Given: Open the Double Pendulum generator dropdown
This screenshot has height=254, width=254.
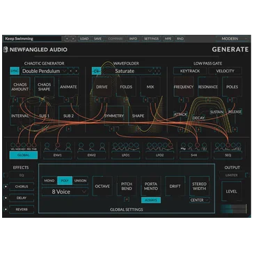Looking at the screenshot, I should click(x=45, y=71).
